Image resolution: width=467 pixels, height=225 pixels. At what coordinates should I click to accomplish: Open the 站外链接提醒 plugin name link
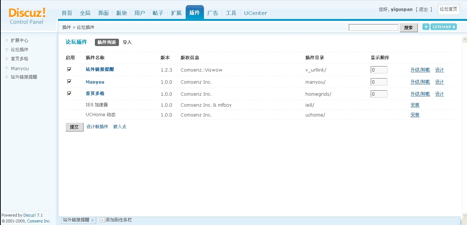pos(100,69)
